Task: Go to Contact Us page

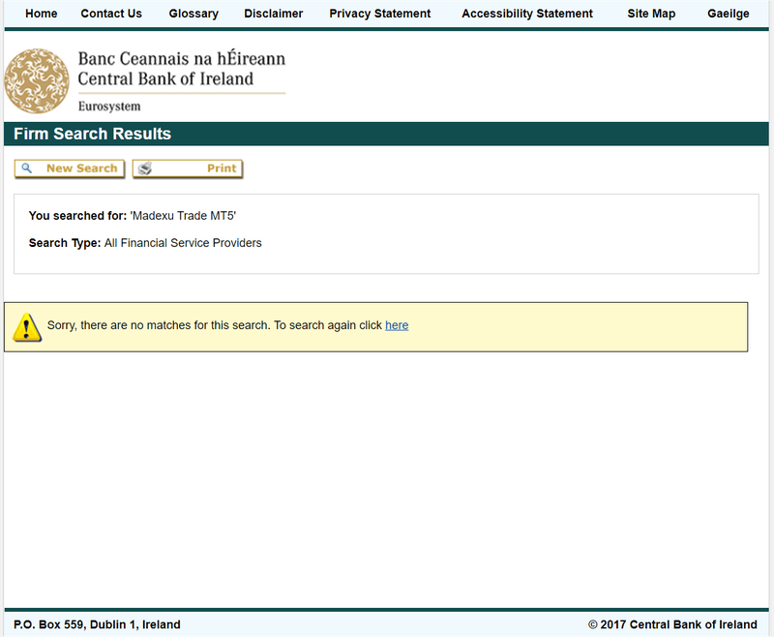Action: point(111,14)
